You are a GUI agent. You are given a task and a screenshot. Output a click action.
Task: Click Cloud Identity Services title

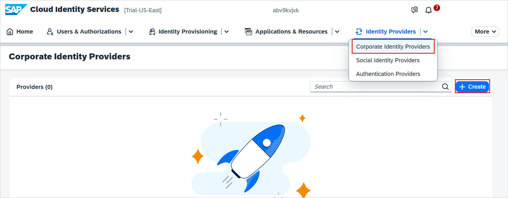tap(74, 9)
